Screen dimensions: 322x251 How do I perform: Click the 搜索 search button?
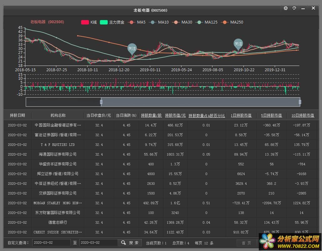(130, 243)
